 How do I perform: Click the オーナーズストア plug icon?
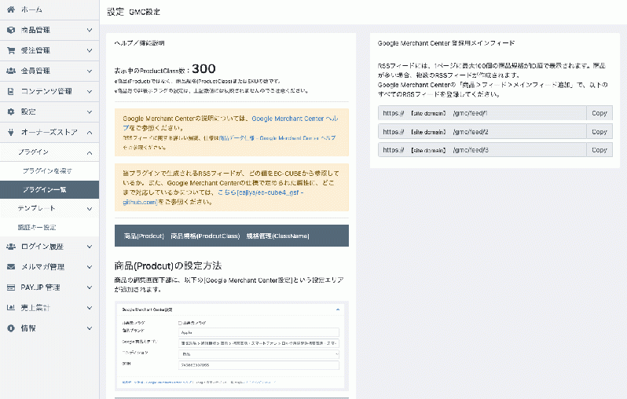11,132
